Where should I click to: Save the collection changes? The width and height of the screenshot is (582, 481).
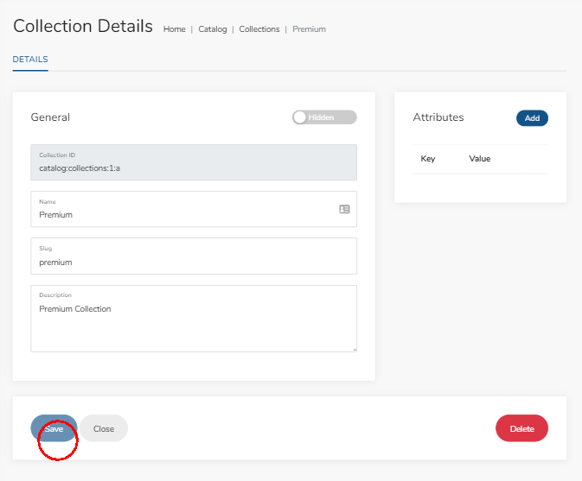54,428
